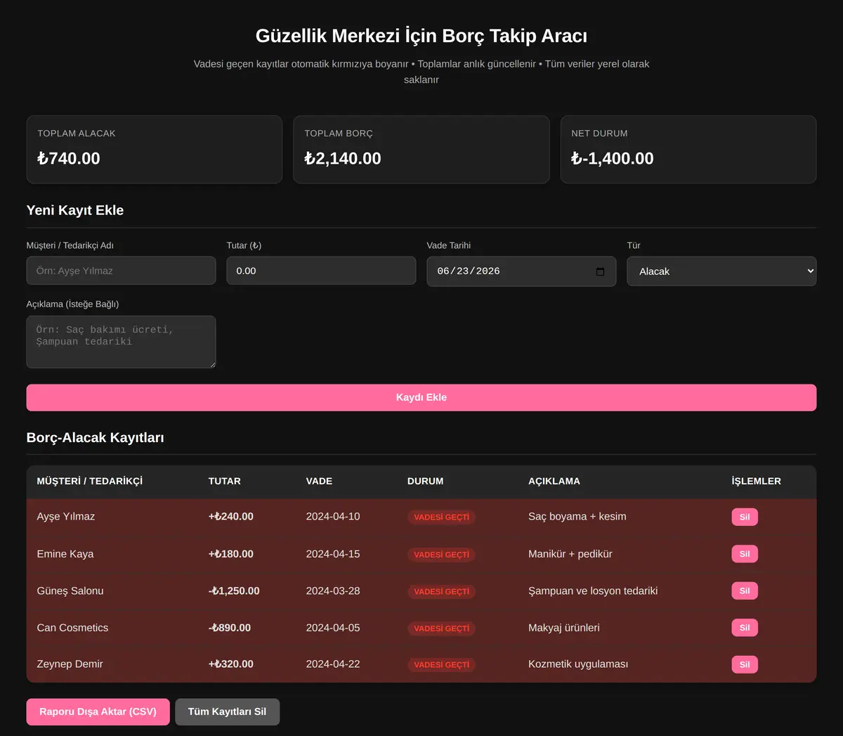Screen dimensions: 843x736
Task: Click the İşlemler column header
Action: pyautogui.click(x=756, y=482)
